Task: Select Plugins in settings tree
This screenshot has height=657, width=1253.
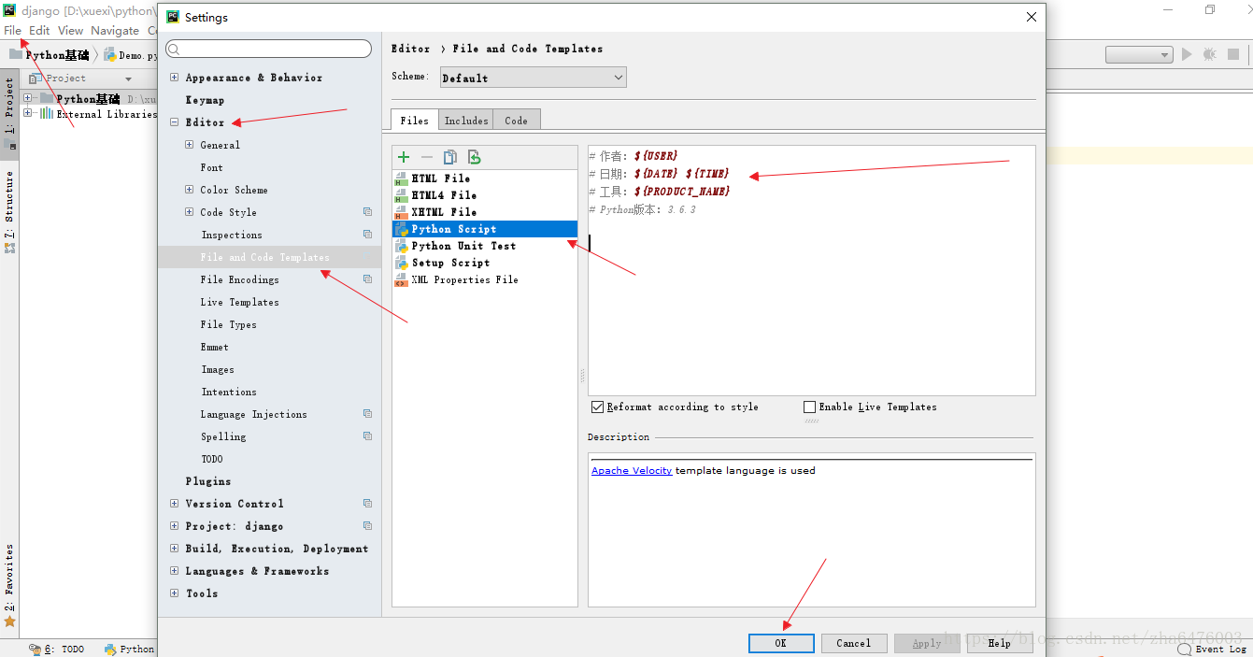Action: click(x=208, y=481)
